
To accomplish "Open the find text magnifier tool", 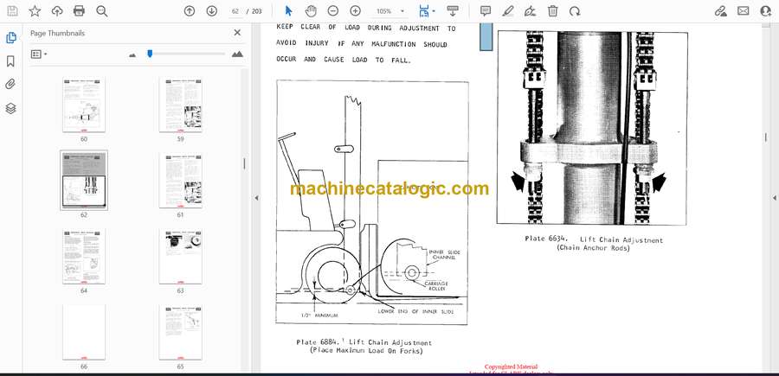I will [x=102, y=11].
